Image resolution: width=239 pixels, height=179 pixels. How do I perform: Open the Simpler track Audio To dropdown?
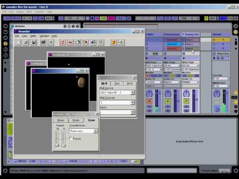191,82
